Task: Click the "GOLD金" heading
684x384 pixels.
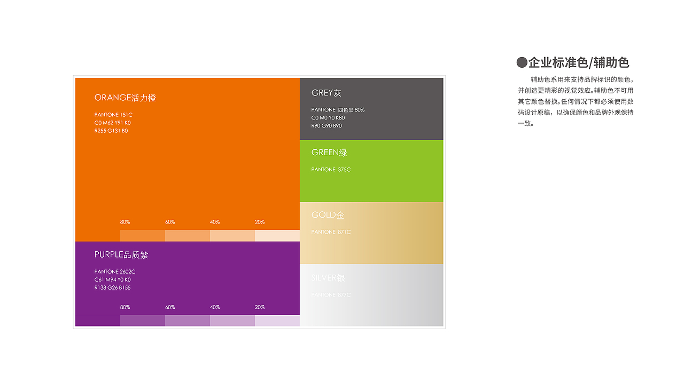Action: [328, 215]
